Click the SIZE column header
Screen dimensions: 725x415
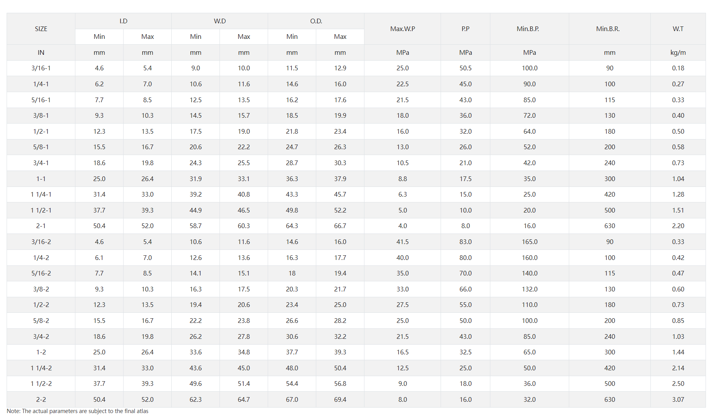pyautogui.click(x=41, y=29)
